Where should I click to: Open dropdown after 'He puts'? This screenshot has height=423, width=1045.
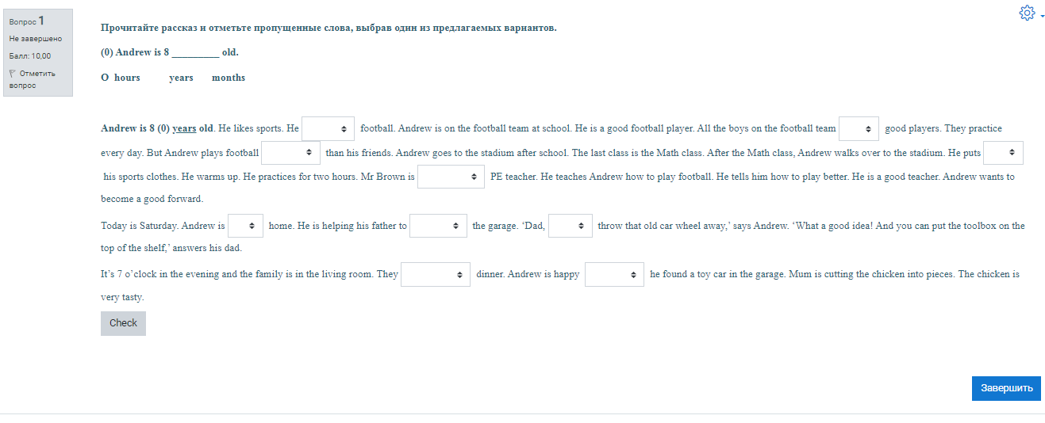pyautogui.click(x=1003, y=153)
